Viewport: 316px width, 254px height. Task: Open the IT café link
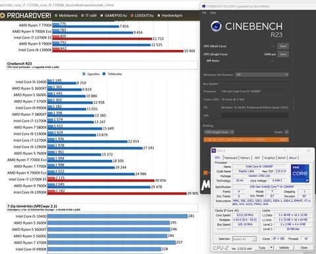tap(91, 16)
